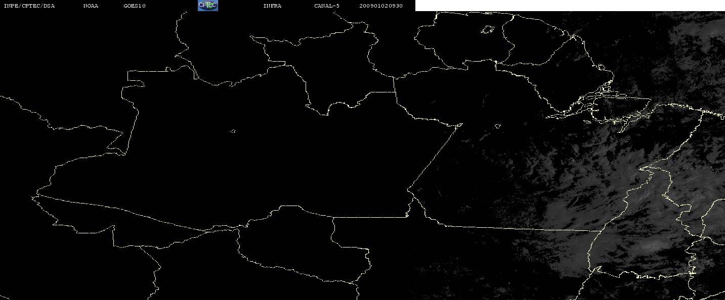Click the CANAL-5 channel label
The width and height of the screenshot is (725, 300).
click(x=327, y=6)
